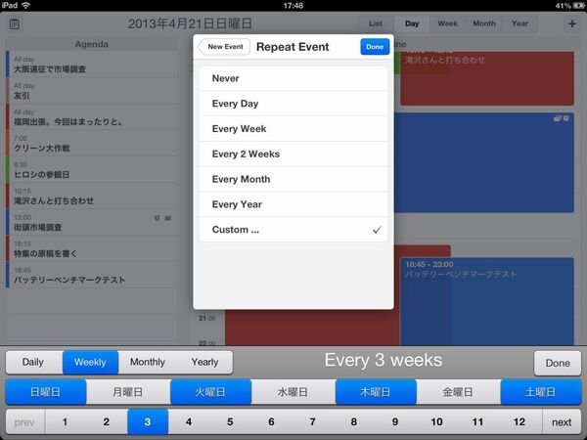The width and height of the screenshot is (587, 440).
Task: Toggle 火曜日 weekday button
Action: coord(210,392)
